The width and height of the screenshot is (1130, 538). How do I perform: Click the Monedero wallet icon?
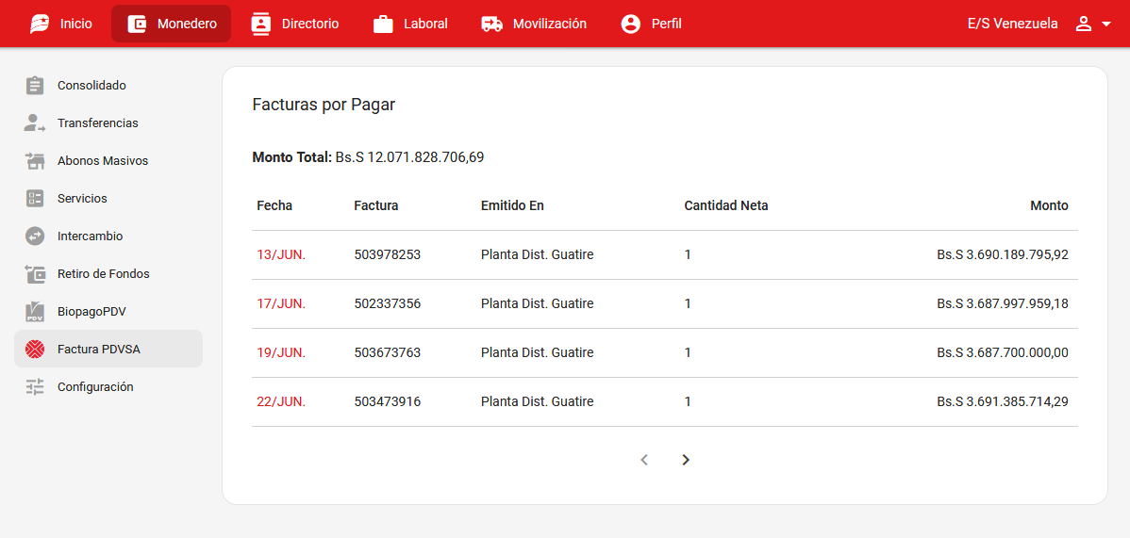pyautogui.click(x=137, y=24)
